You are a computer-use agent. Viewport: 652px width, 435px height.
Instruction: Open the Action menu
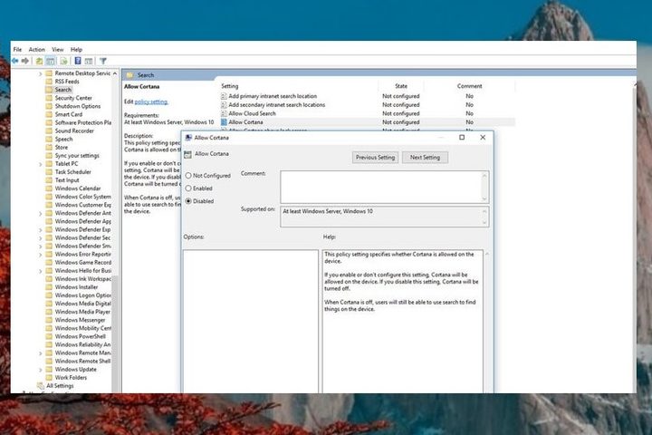36,50
